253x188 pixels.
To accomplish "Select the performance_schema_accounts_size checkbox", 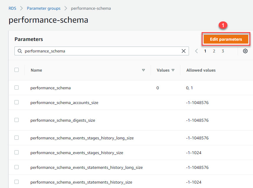I will click(17, 102).
